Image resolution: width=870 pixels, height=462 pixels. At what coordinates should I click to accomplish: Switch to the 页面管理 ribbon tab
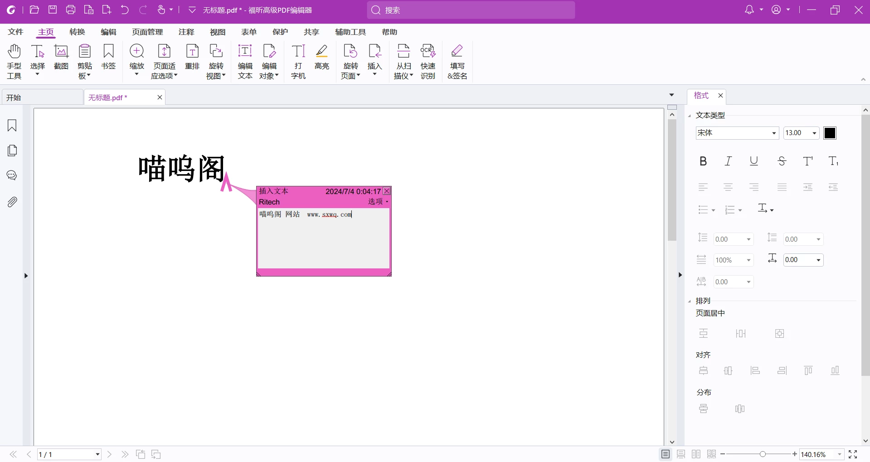(x=147, y=32)
